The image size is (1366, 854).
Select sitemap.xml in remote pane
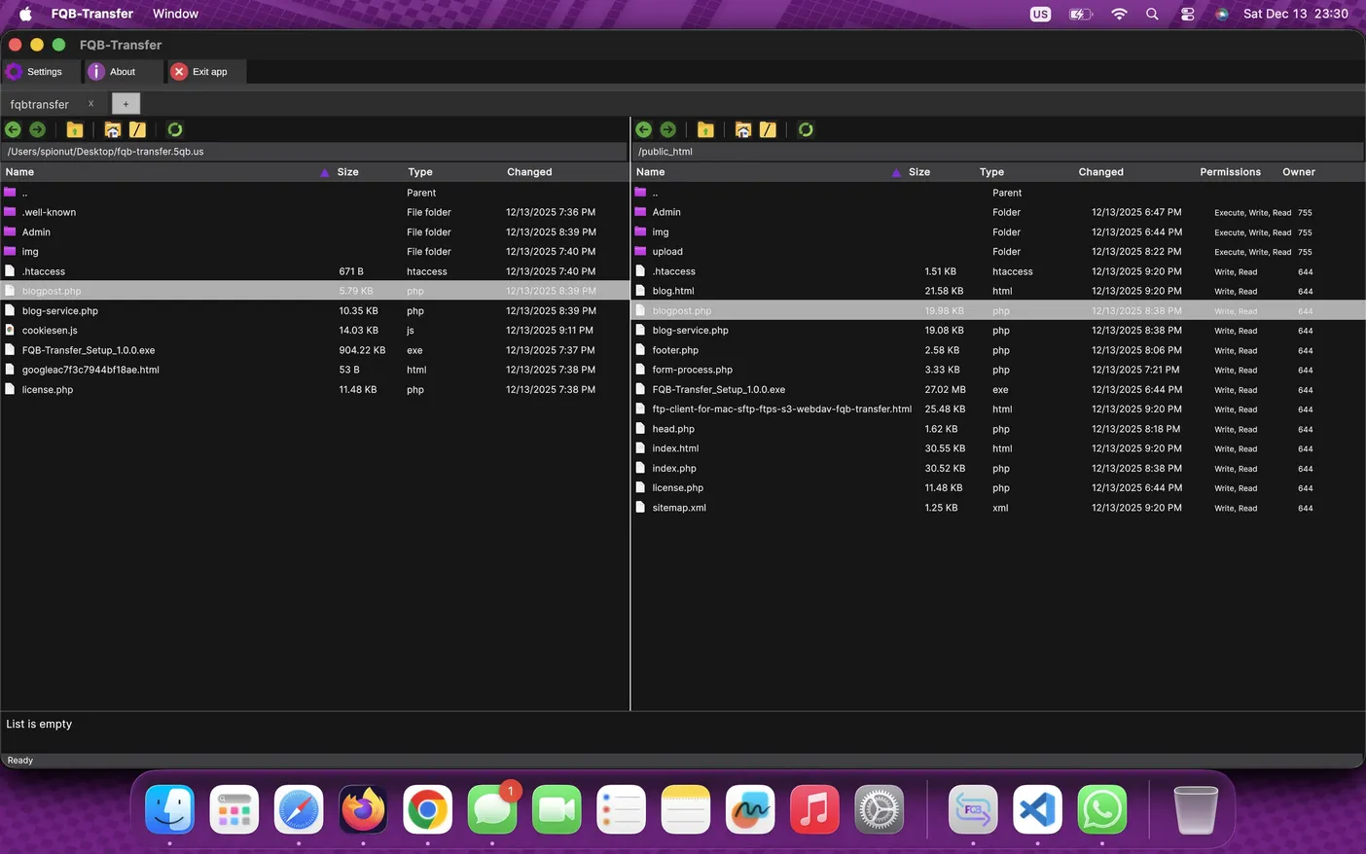(679, 508)
